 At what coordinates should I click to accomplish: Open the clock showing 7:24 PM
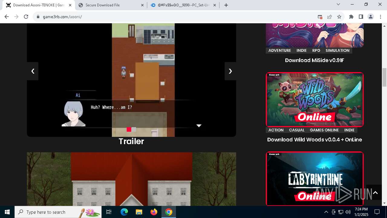(361, 212)
